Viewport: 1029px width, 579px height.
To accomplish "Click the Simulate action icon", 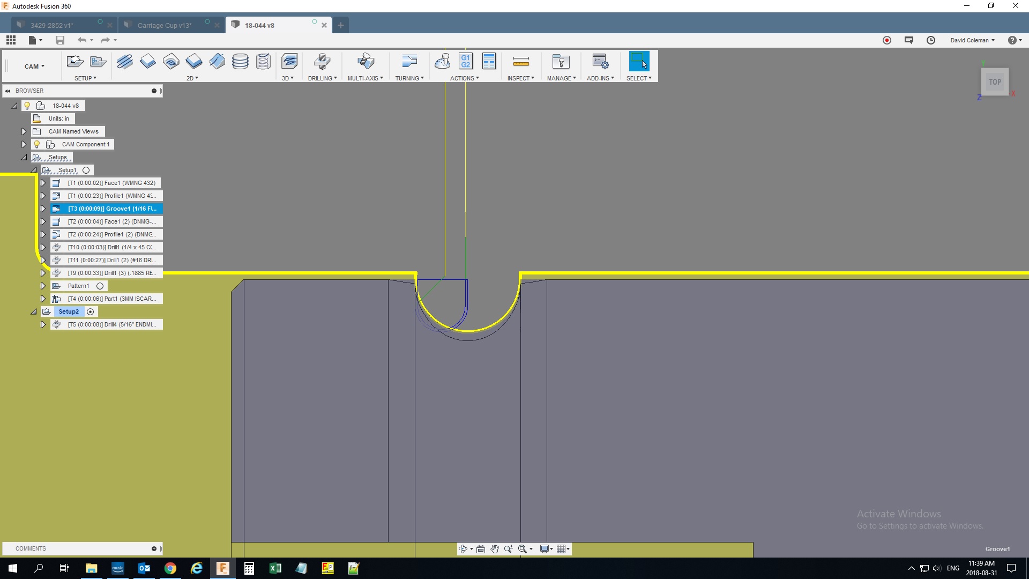I will click(443, 62).
